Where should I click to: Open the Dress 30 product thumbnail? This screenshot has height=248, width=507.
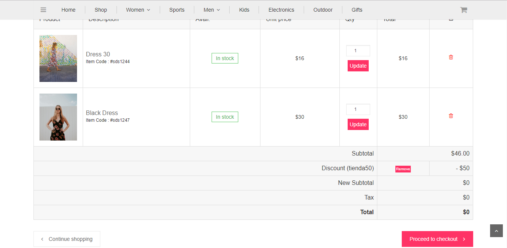58,58
